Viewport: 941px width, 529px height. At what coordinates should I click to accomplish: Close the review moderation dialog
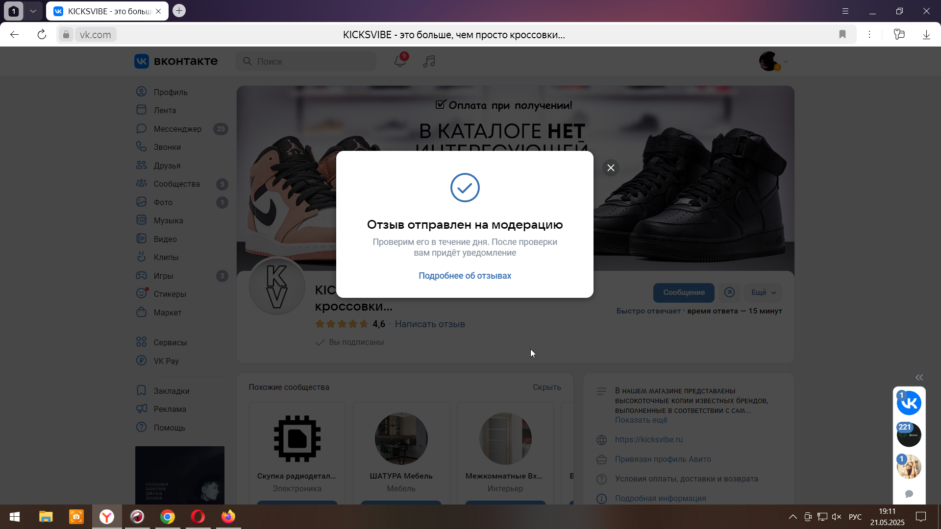611,168
